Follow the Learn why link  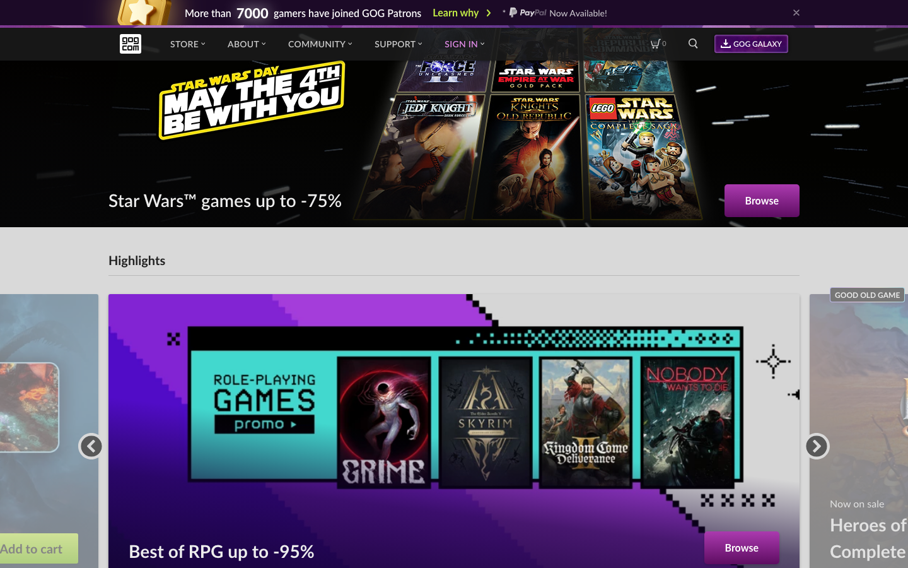(462, 13)
